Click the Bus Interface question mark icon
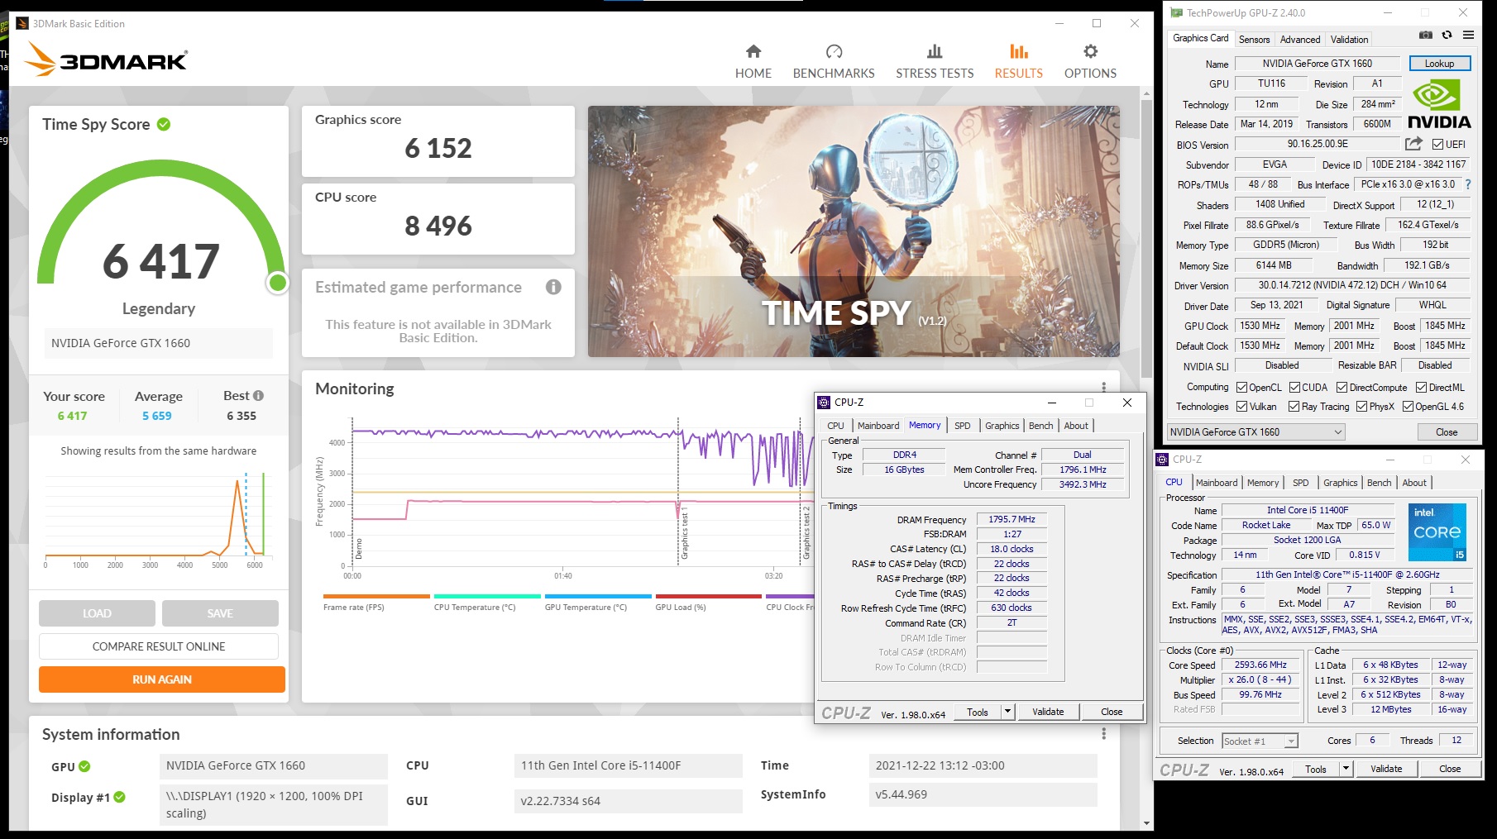 tap(1468, 184)
